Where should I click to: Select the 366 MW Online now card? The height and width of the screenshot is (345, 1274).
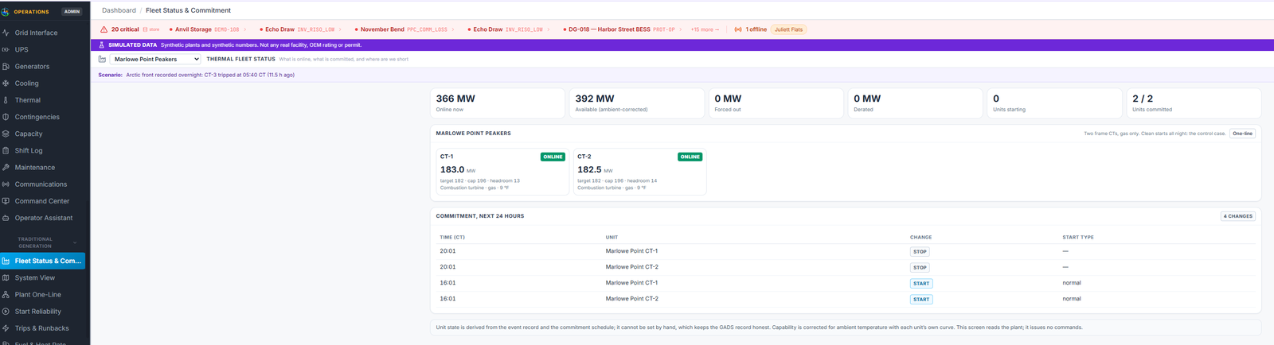498,103
